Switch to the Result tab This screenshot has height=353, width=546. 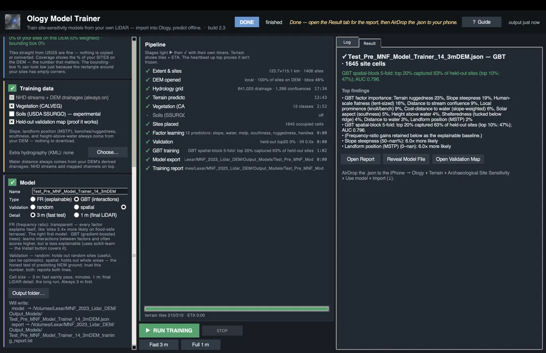tap(370, 43)
